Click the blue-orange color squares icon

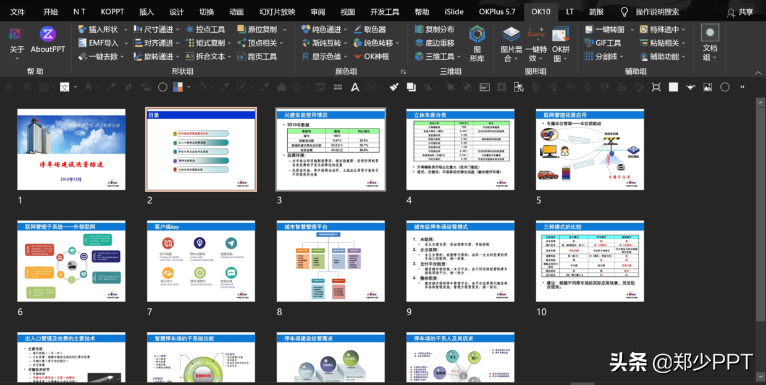pyautogui.click(x=178, y=87)
